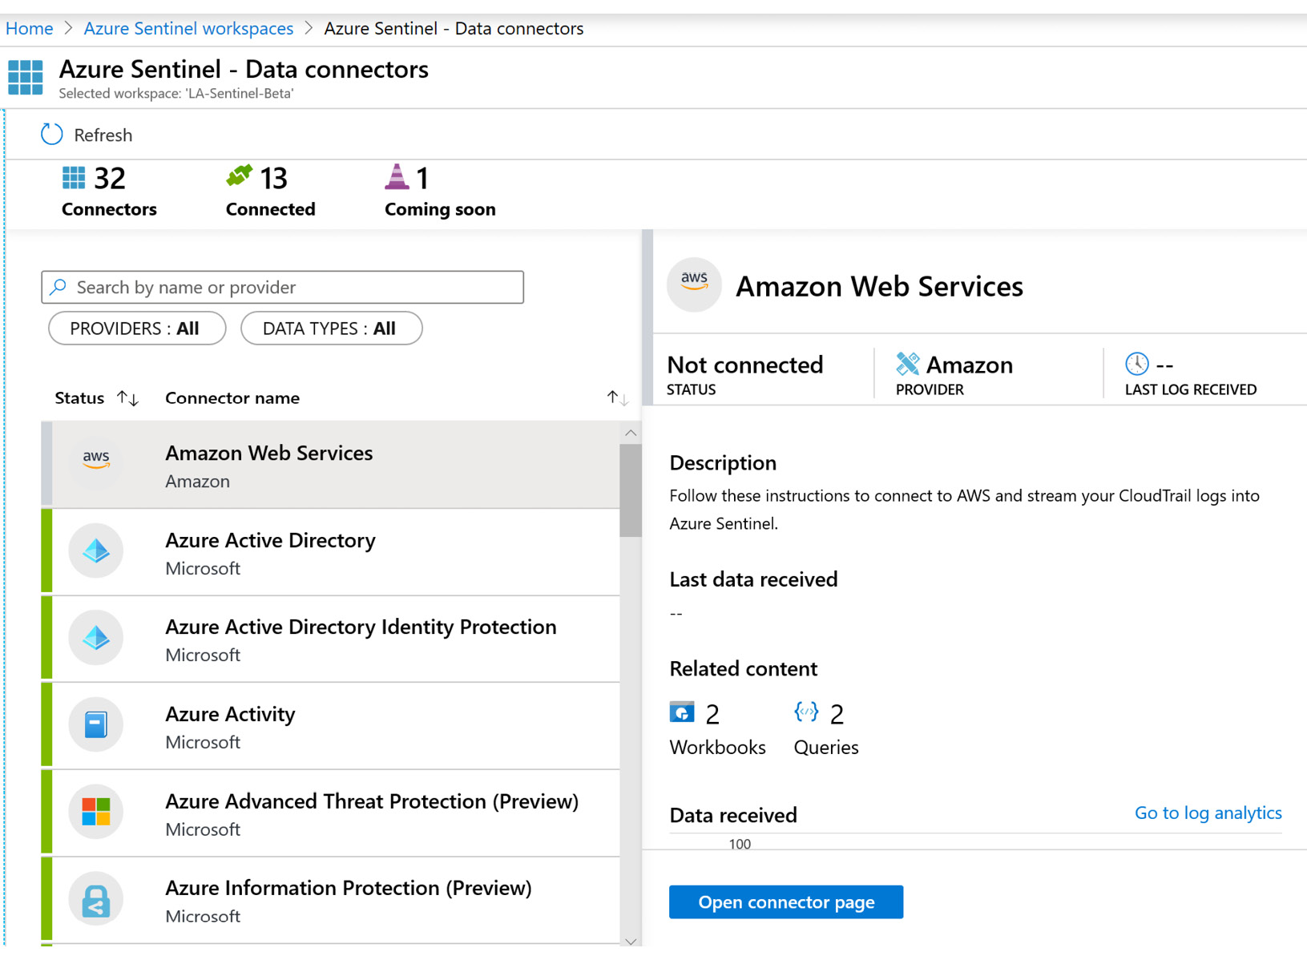This screenshot has width=1307, height=960.
Task: Click the Queries braces icon
Action: (x=806, y=712)
